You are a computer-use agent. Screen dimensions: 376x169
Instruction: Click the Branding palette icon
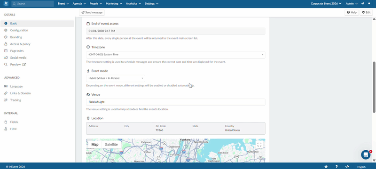pos(6,37)
